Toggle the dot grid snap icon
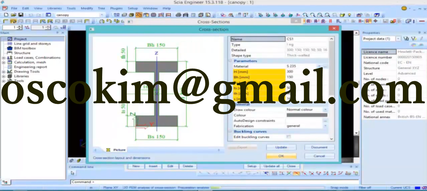The height and width of the screenshot is (191, 427). [274, 173]
